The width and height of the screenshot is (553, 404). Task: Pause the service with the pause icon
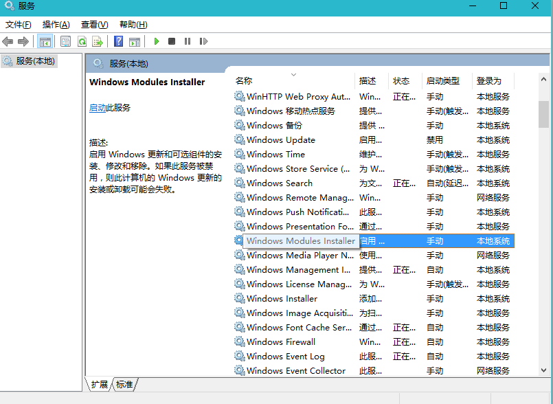pos(188,41)
